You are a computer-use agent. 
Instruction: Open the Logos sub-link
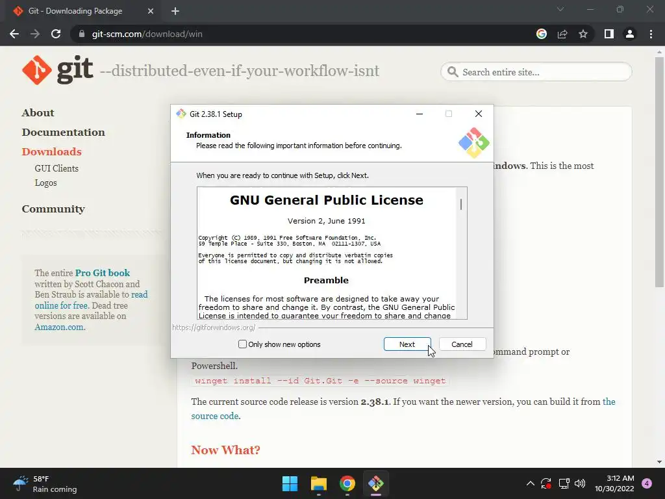pyautogui.click(x=46, y=183)
